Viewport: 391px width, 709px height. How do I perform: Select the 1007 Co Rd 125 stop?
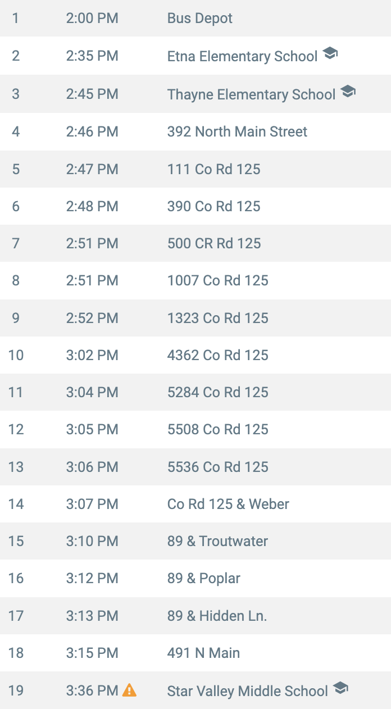(195, 280)
